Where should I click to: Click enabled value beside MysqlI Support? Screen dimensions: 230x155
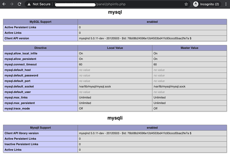click(152, 128)
